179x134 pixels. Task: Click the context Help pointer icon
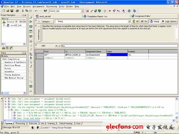click(45, 11)
